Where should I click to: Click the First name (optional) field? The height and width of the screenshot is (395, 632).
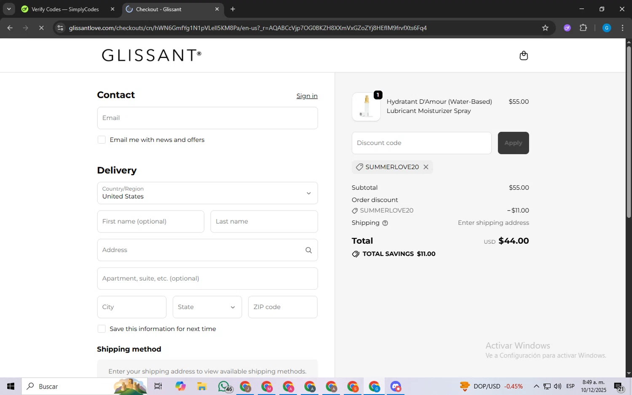coord(150,222)
